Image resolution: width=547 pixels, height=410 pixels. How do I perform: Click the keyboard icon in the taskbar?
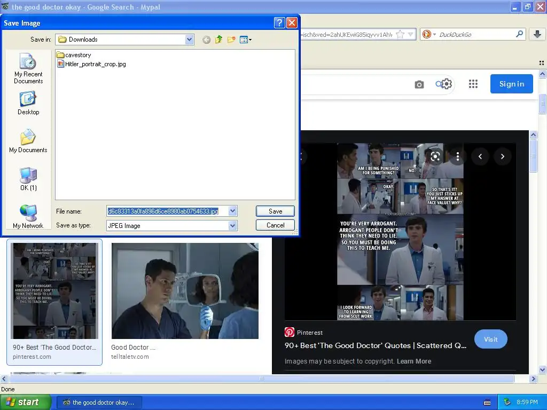point(487,403)
